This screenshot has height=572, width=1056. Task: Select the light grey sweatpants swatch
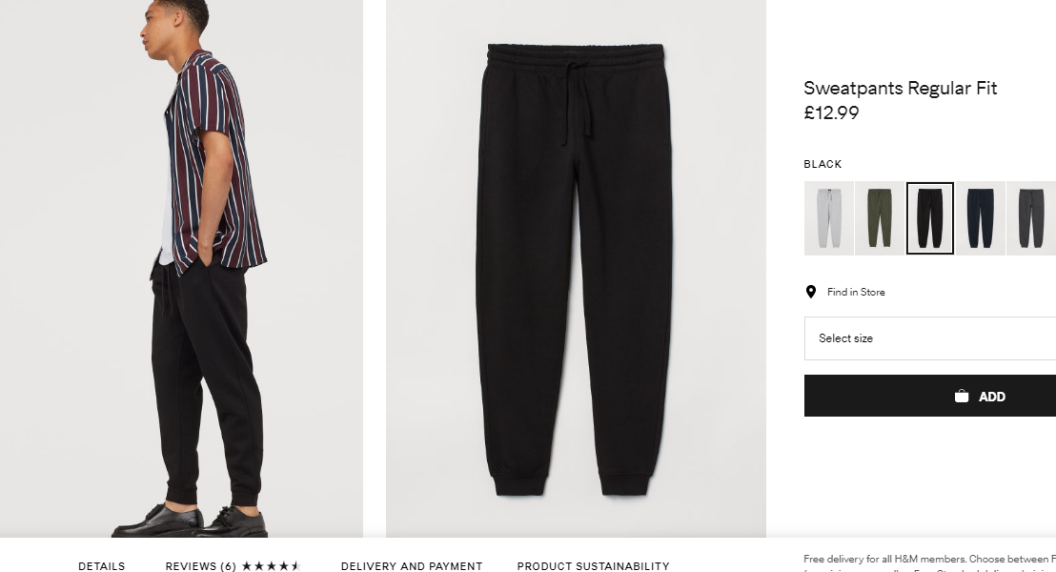coord(829,218)
